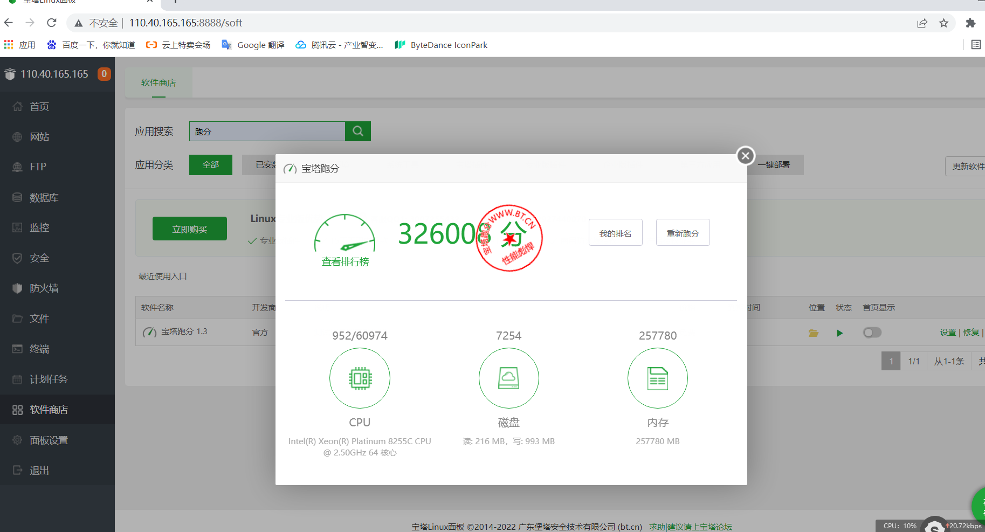985x532 pixels.
Task: Click 修复 link for 宝塔跑分
Action: point(971,333)
